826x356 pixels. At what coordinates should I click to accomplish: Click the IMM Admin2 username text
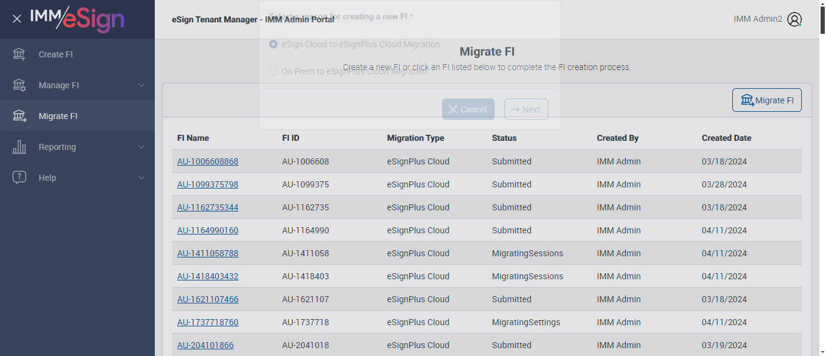point(758,19)
